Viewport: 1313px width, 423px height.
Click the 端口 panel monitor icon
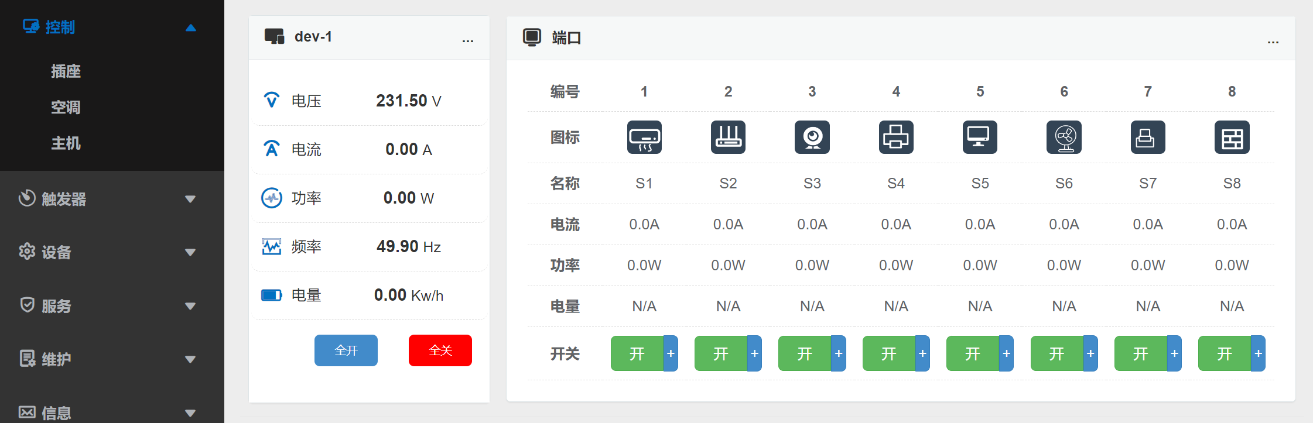532,37
